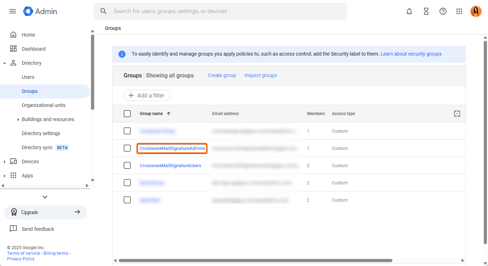Viewport: 488px width, 266px height.
Task: Click the horizontal scrollbar under the table
Action: pyautogui.click(x=255, y=261)
